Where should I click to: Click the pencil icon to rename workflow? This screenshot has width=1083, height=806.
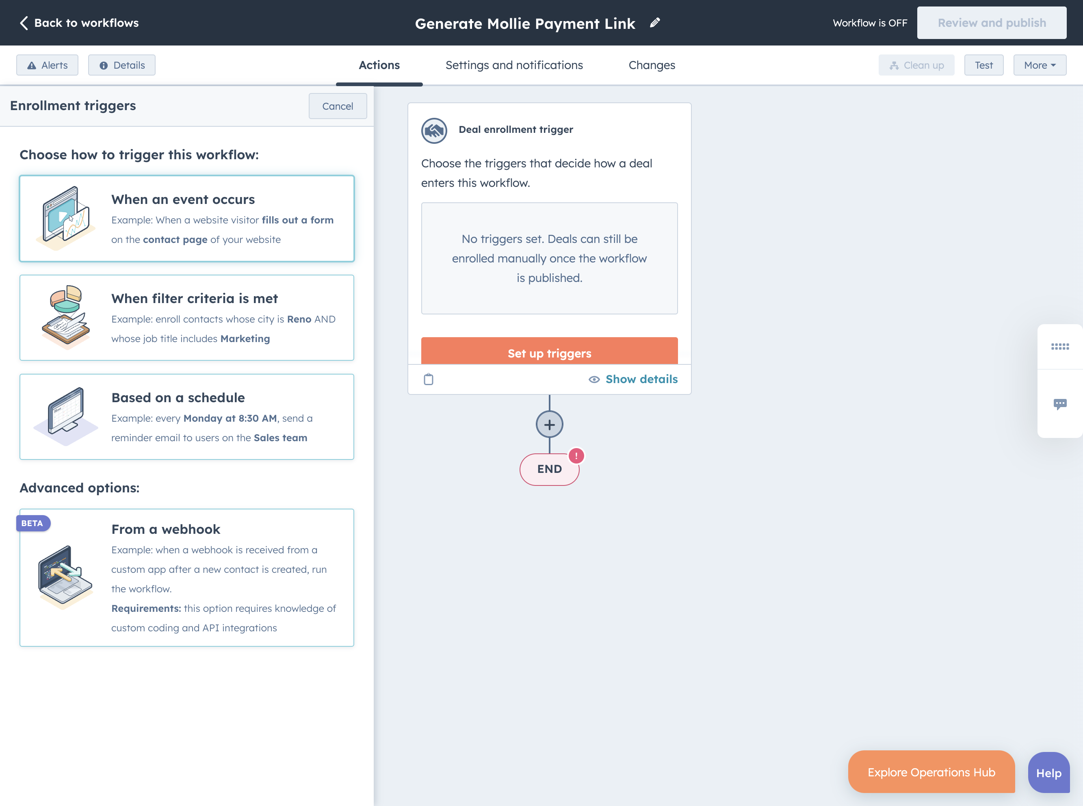[655, 22]
